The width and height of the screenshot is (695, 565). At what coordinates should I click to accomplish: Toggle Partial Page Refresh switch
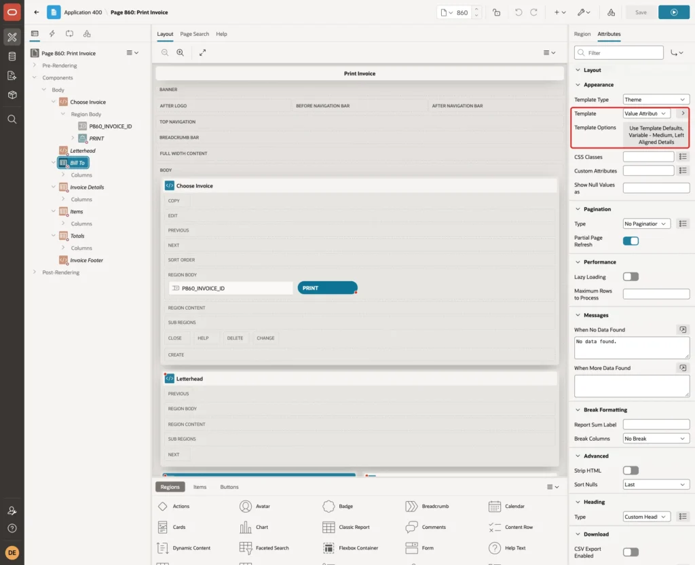tap(631, 241)
